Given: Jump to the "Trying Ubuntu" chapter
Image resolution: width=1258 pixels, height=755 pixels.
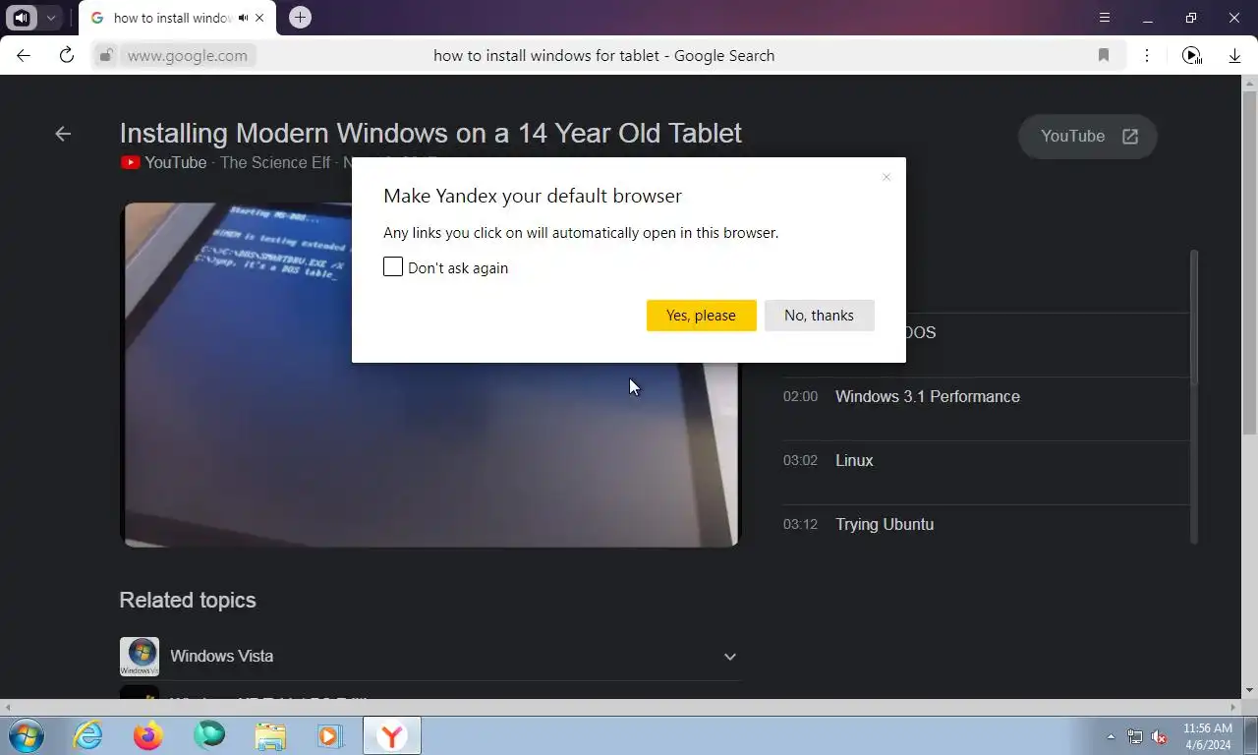Looking at the screenshot, I should pos(885,525).
